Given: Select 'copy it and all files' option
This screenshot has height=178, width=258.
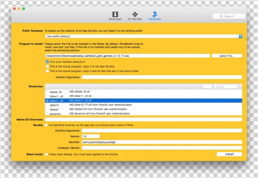Looking at the screenshot, I should (x=47, y=71).
